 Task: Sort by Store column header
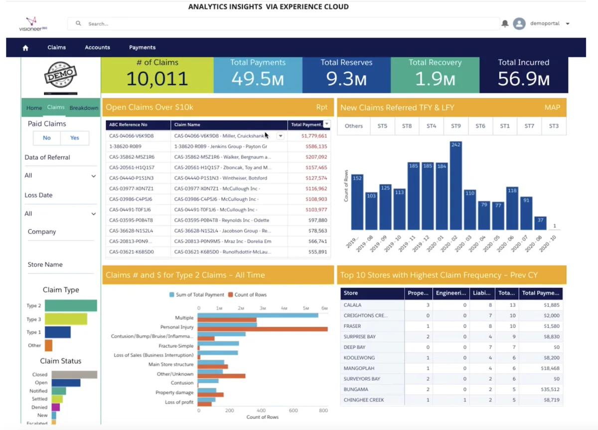pyautogui.click(x=372, y=293)
